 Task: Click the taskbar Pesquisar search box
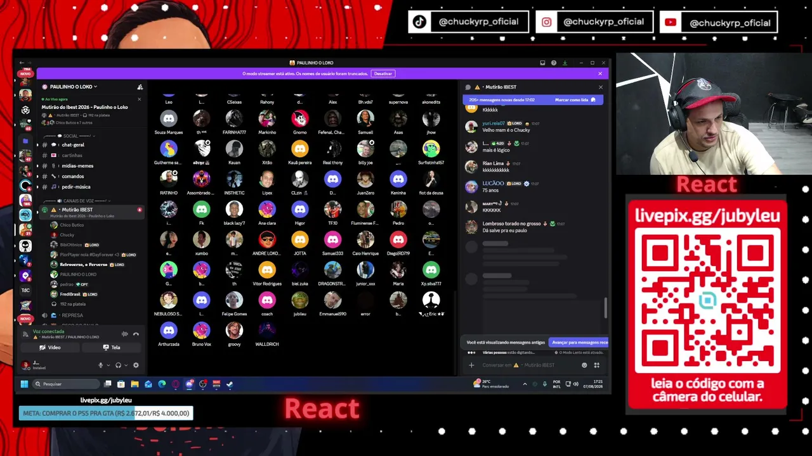[66, 384]
